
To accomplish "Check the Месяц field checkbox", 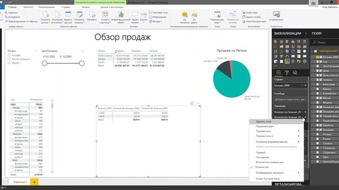I will 317,98.
